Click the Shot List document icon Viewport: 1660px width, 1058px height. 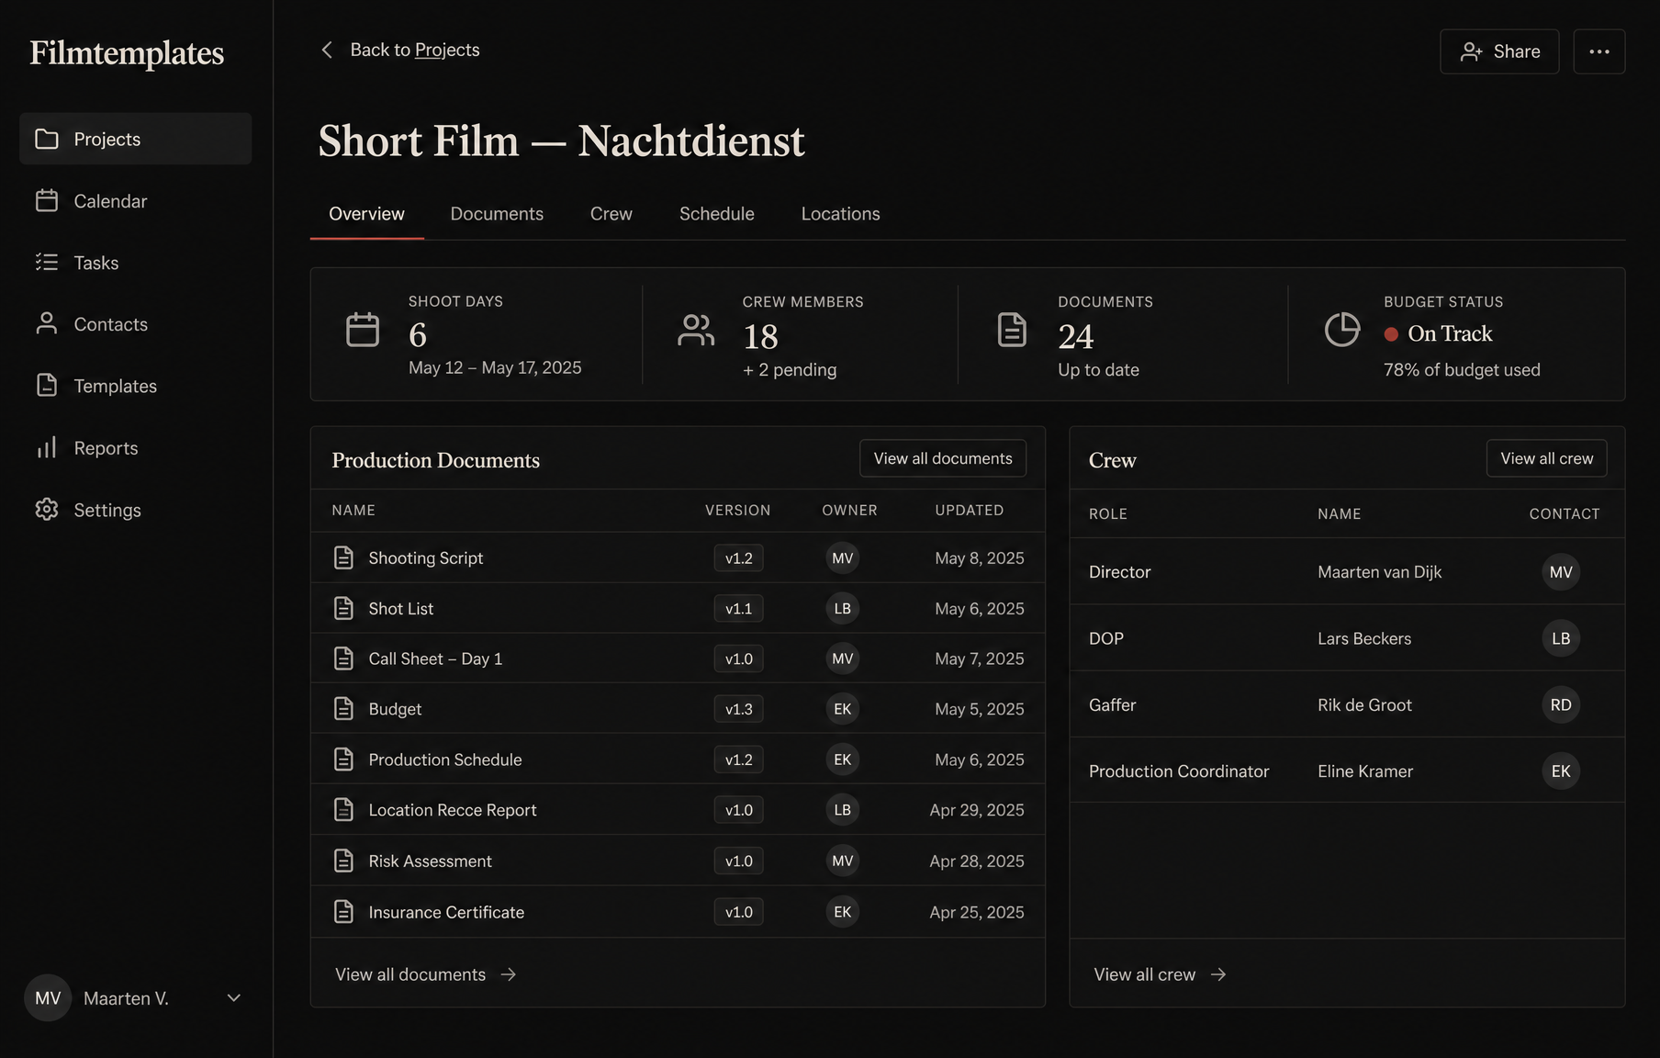click(343, 608)
